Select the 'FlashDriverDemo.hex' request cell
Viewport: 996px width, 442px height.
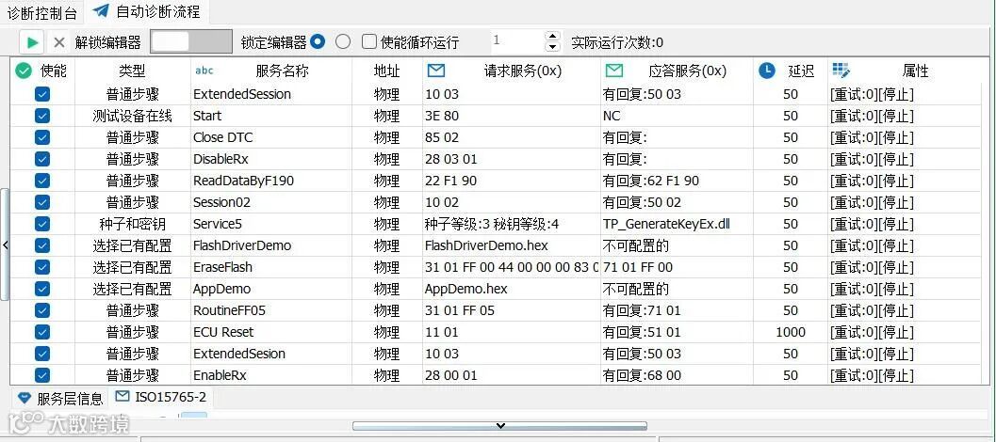tap(512, 245)
